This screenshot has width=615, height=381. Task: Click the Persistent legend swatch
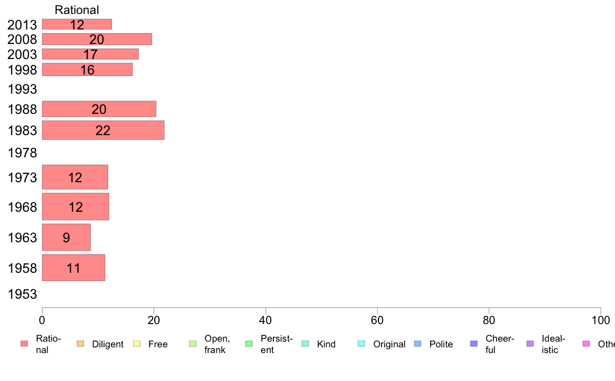pos(249,344)
